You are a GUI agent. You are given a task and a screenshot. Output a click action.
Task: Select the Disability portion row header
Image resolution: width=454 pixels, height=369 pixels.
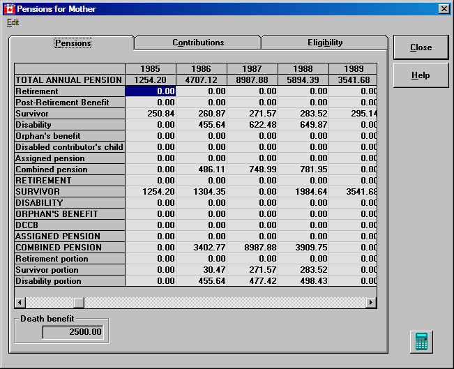(70, 281)
